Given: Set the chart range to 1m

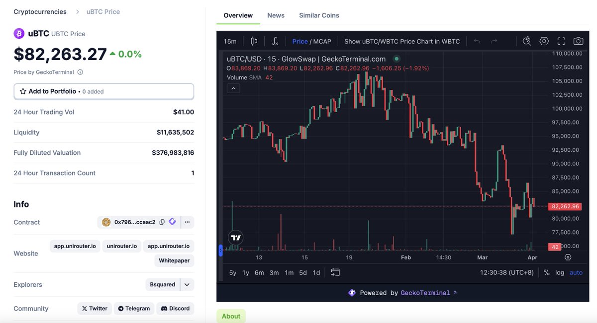Looking at the screenshot, I should click(x=289, y=272).
